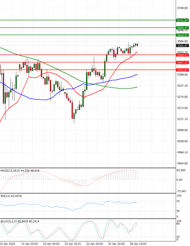Click the 5151.10 value on price axis
The height and width of the screenshot is (246, 190).
coord(183,119)
